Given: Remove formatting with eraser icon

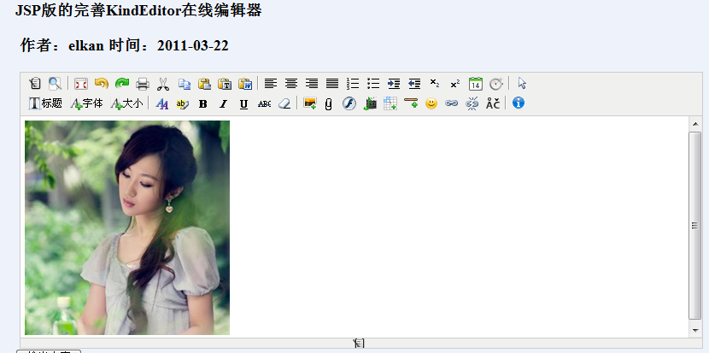Looking at the screenshot, I should click(284, 103).
